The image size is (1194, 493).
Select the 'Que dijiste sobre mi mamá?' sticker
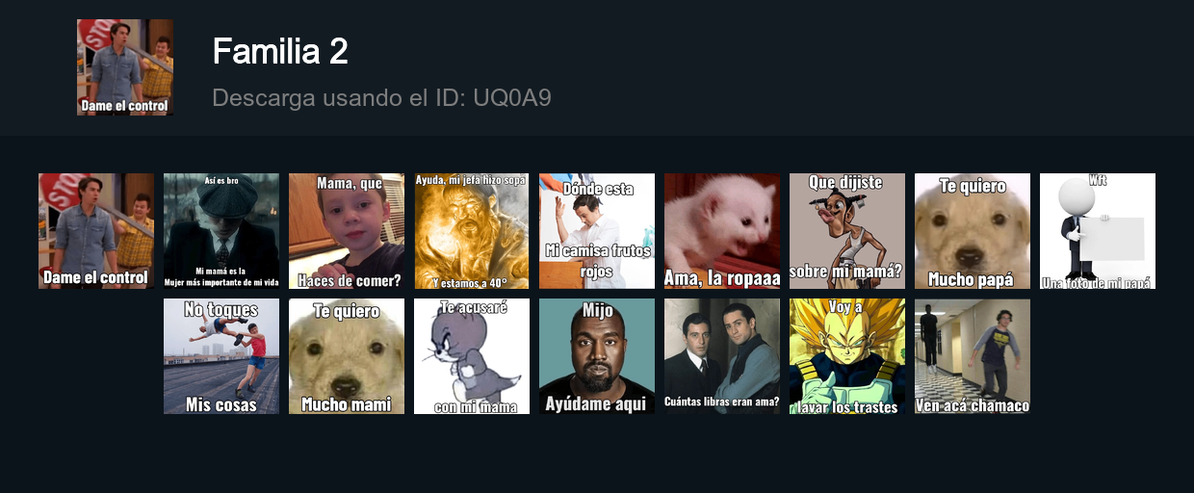[847, 231]
